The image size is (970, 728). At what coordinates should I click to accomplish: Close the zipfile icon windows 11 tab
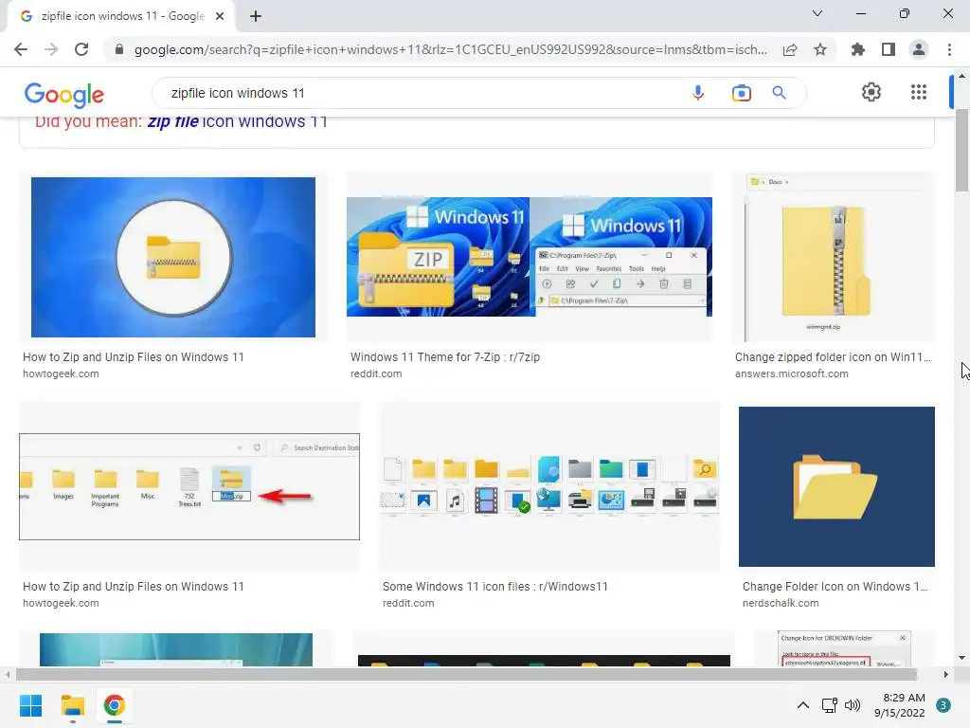(220, 16)
